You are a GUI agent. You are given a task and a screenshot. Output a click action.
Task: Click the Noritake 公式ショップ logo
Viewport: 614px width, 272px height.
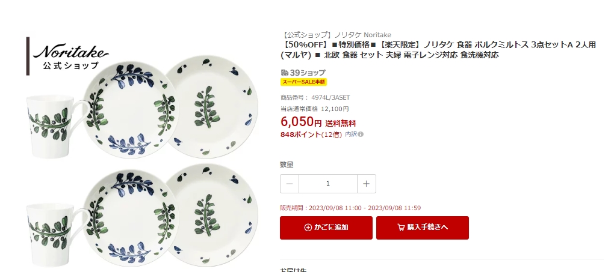point(67,56)
